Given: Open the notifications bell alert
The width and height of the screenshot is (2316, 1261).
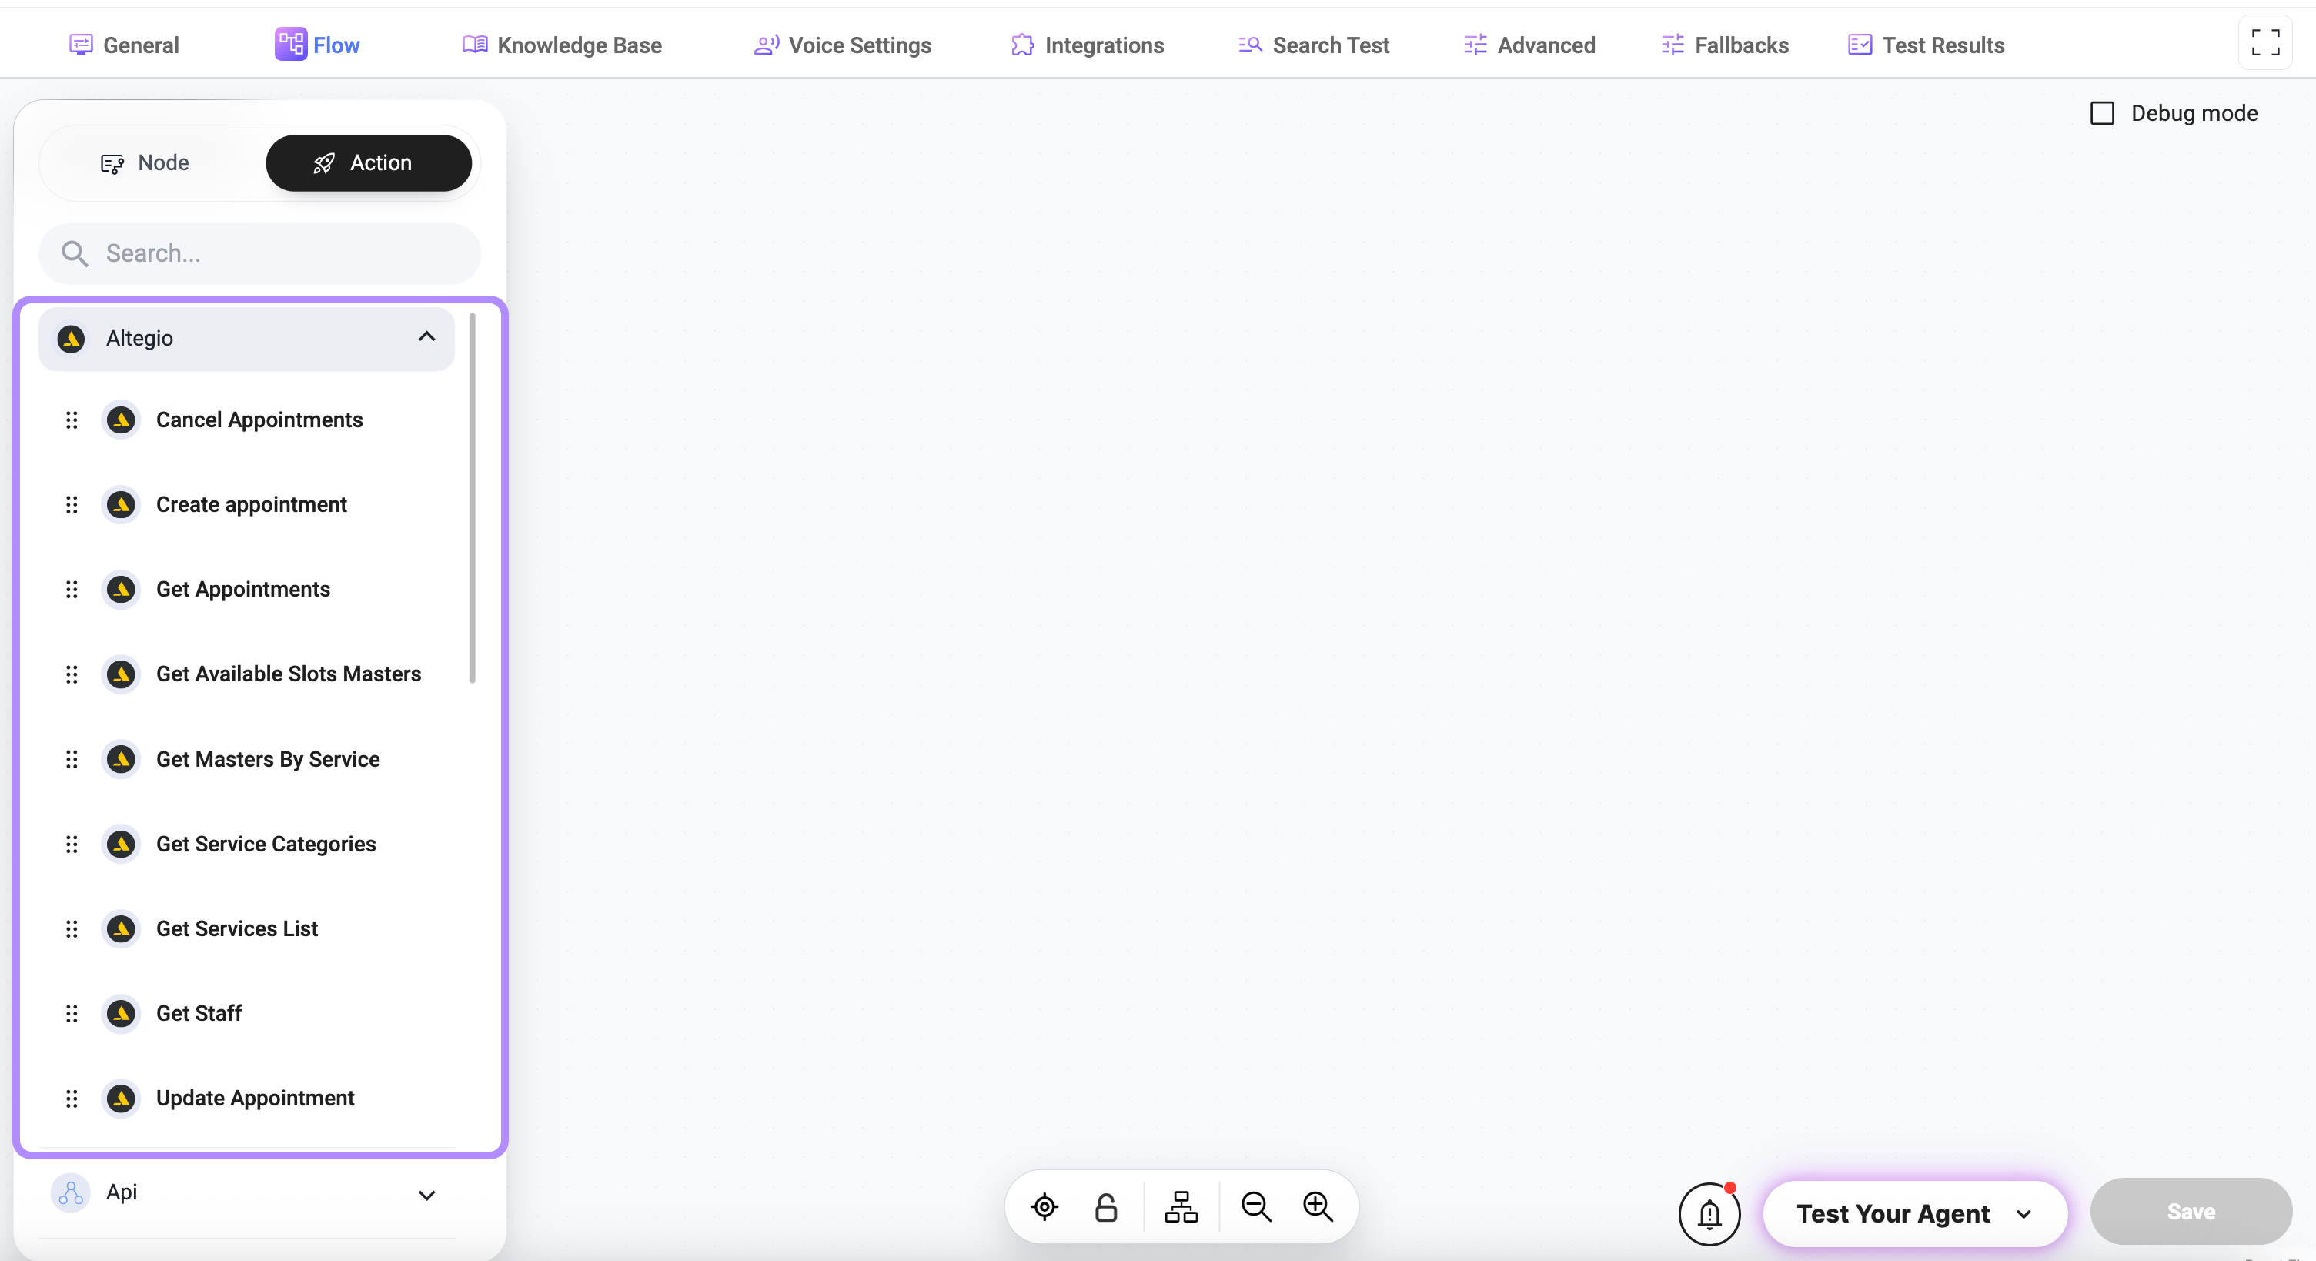Looking at the screenshot, I should [x=1709, y=1213].
